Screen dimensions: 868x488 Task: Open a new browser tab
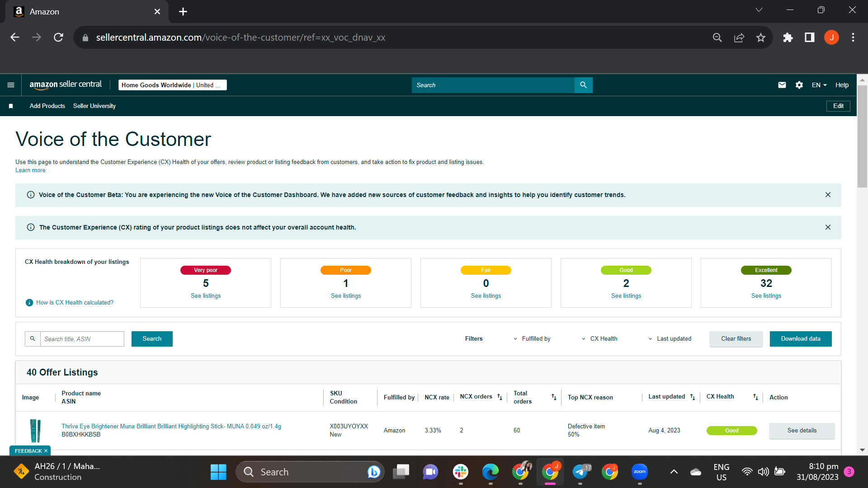183,12
